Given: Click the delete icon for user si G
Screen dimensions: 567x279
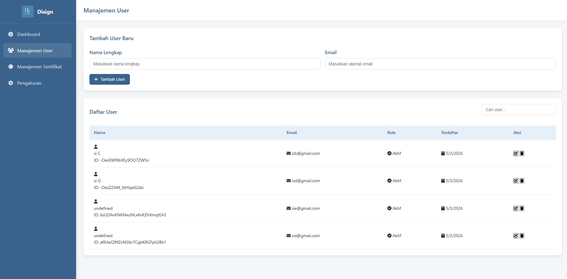Looking at the screenshot, I should 522,181.
